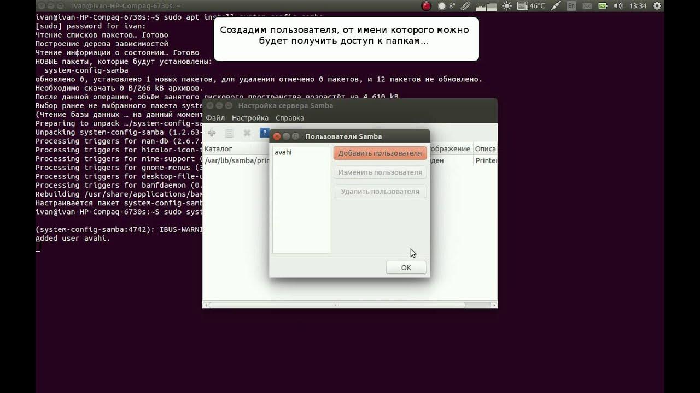The image size is (700, 393).
Task: Open the CPU temperature 46°C indicator
Action: pos(530,6)
